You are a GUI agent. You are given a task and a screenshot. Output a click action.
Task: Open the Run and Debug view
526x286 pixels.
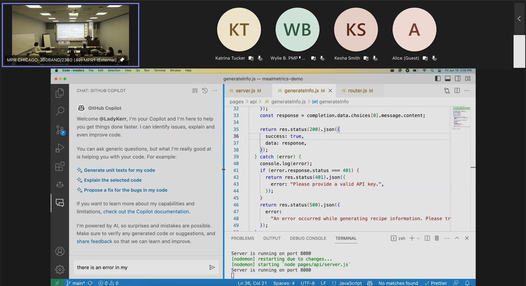click(60, 148)
